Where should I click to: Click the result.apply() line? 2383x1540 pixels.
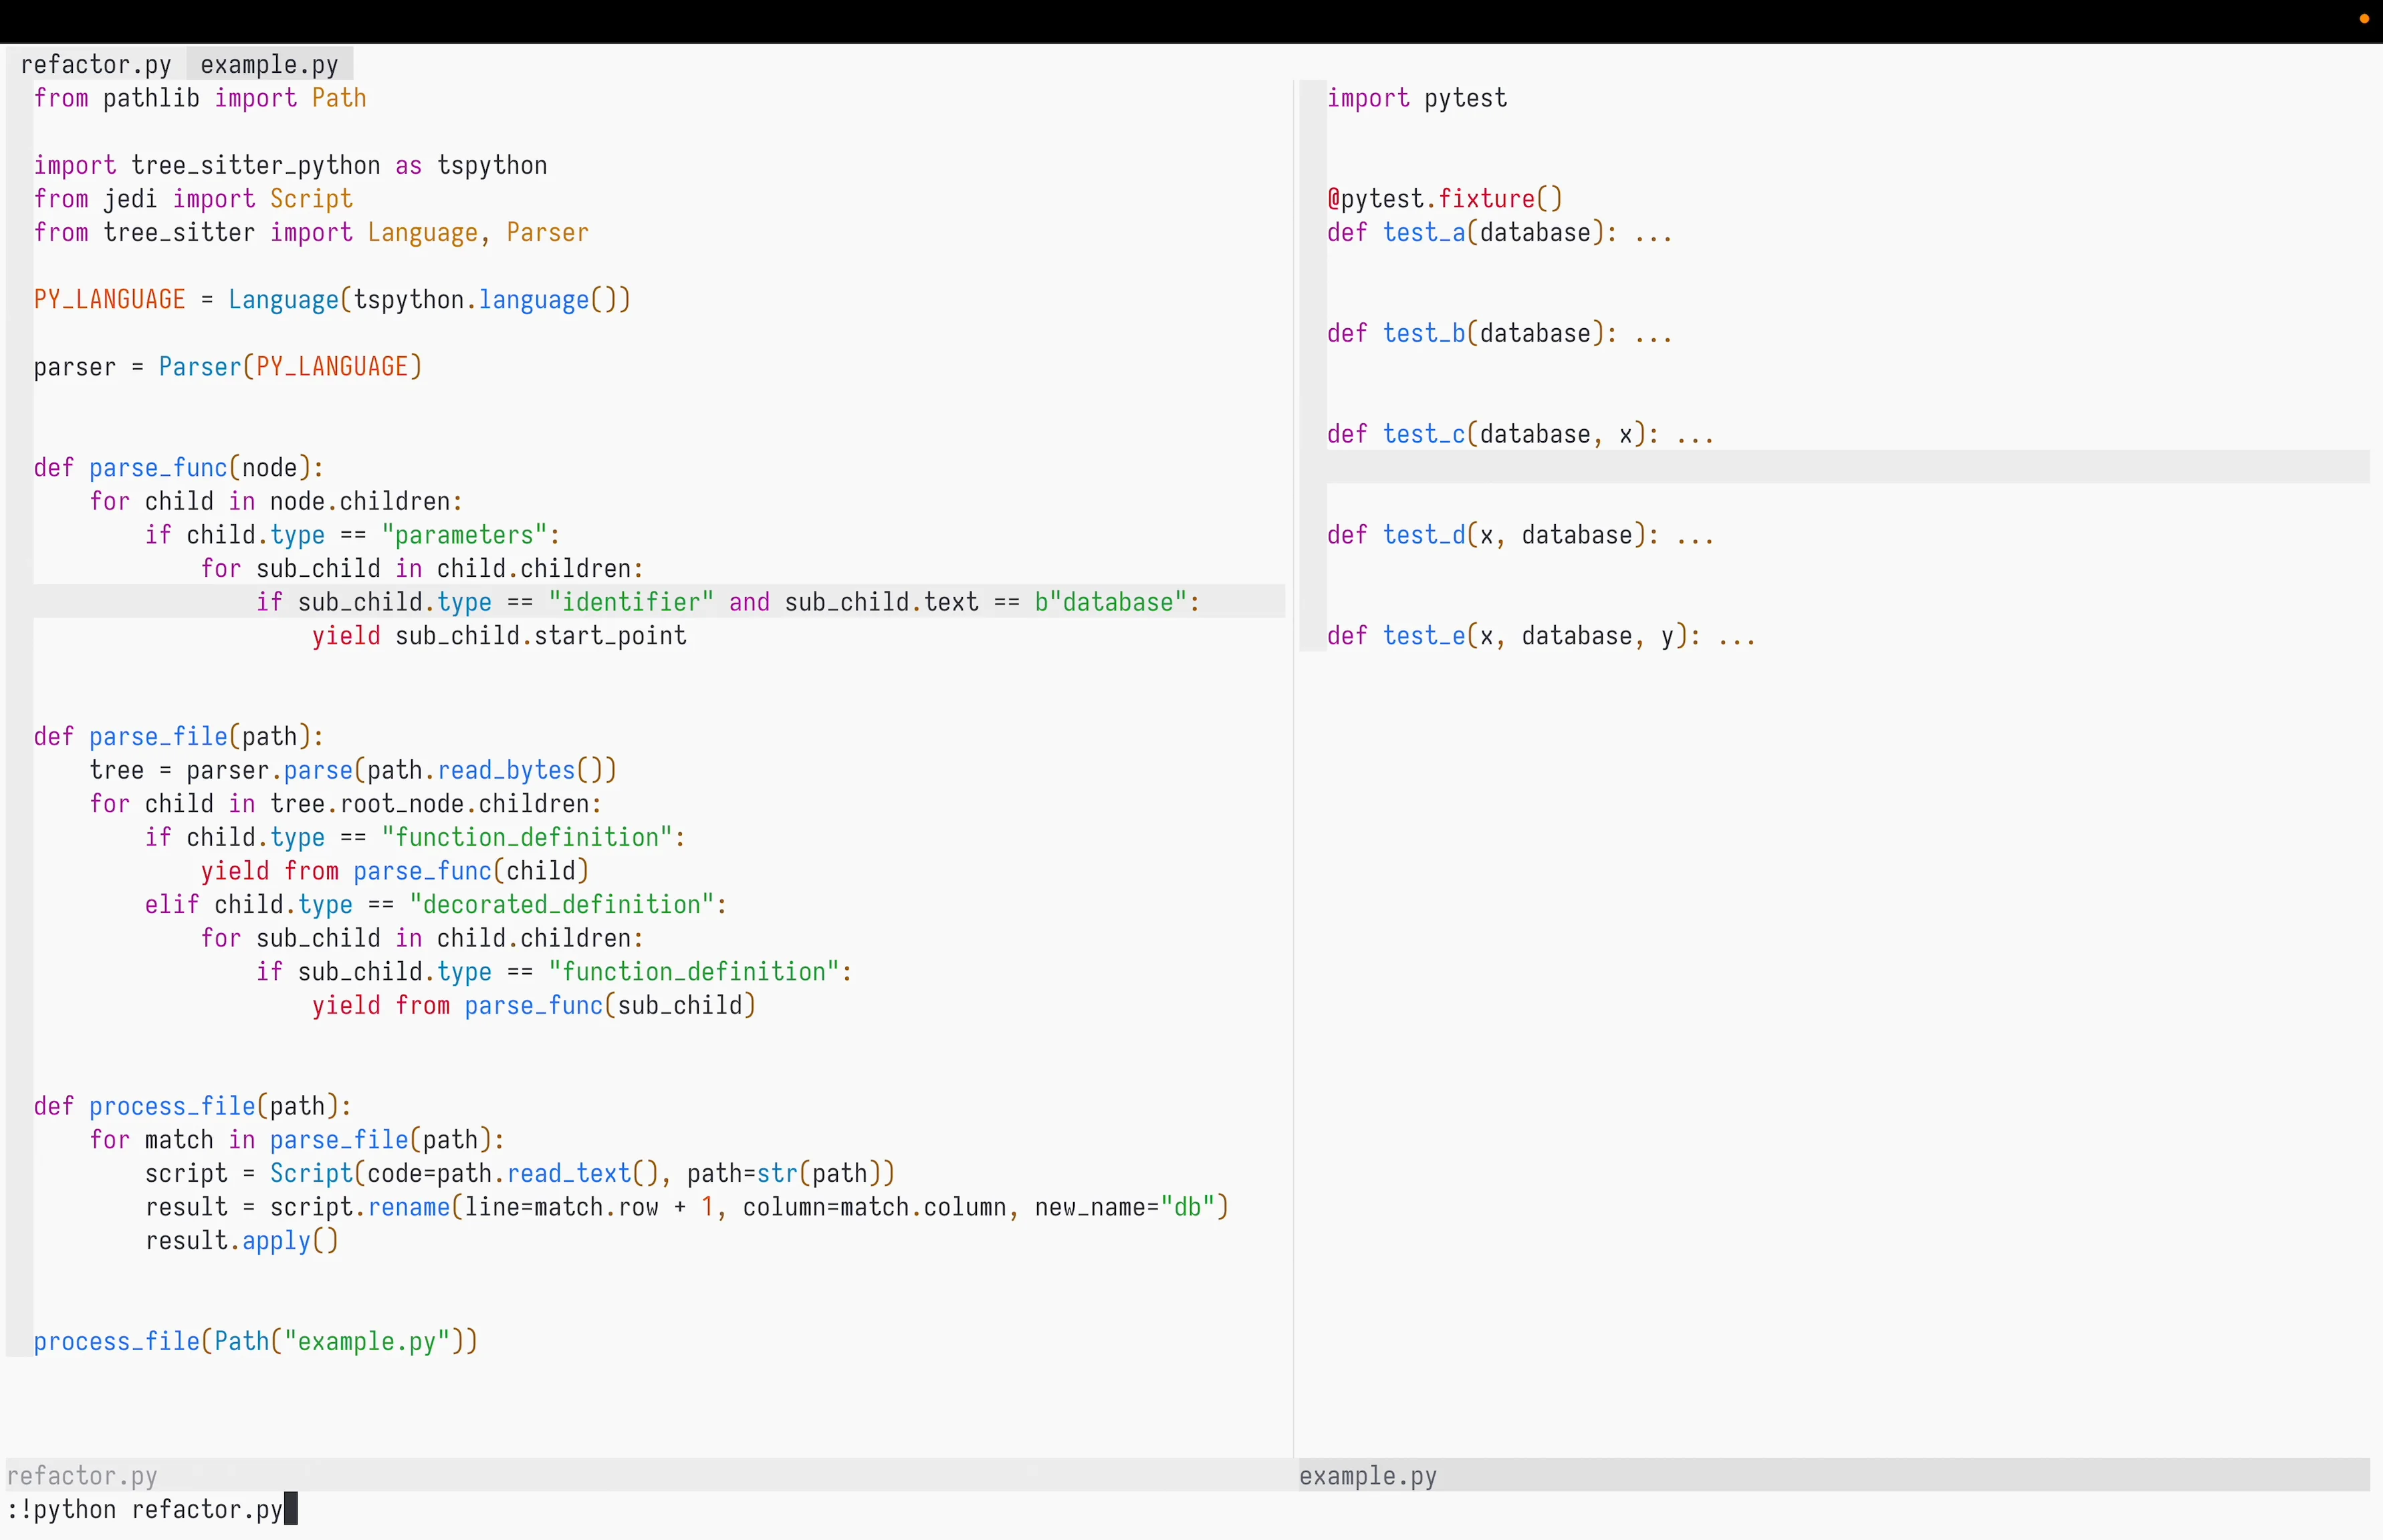click(x=242, y=1241)
